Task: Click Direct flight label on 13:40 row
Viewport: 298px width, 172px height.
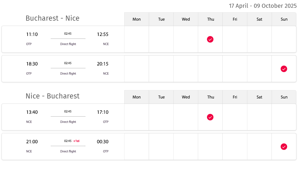Action: click(68, 122)
